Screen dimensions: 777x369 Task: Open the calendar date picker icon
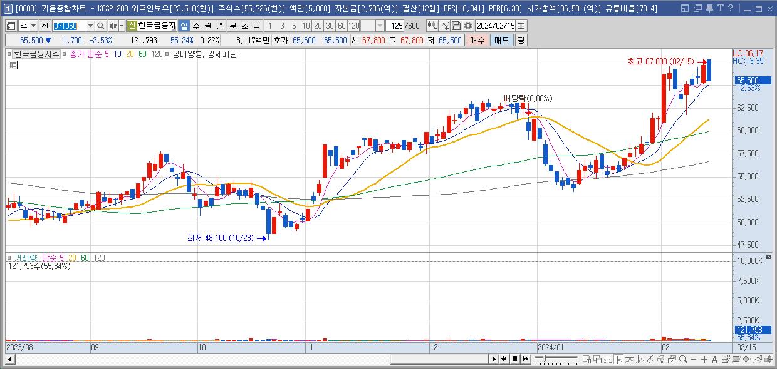521,26
